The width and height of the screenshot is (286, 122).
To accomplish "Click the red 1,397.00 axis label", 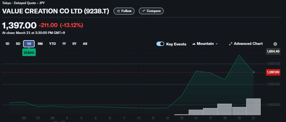I will pyautogui.click(x=273, y=72).
